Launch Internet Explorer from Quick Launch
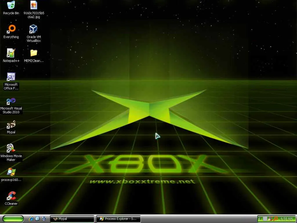The height and width of the screenshot is (223, 297). tap(31, 219)
